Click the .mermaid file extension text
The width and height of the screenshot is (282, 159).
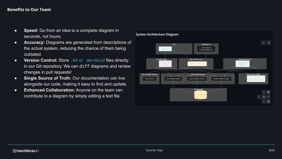94,60
